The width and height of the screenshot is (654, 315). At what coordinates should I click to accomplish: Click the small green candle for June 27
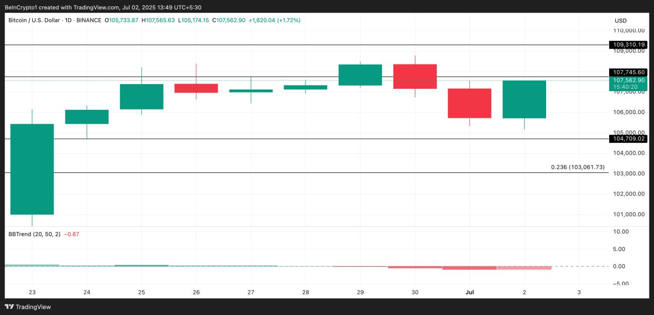[251, 91]
